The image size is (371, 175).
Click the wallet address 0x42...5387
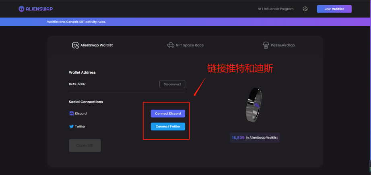point(78,84)
